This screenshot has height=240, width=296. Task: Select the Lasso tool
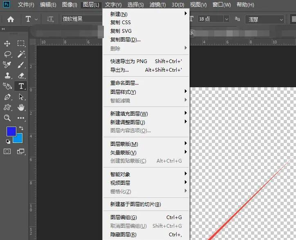tap(7, 54)
